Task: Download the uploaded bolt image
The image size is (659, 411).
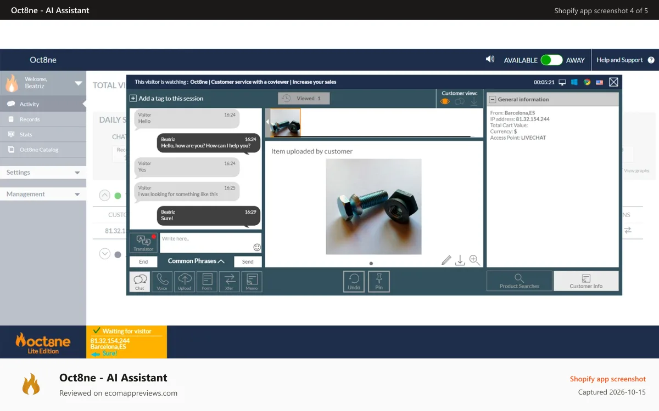Action: (460, 260)
